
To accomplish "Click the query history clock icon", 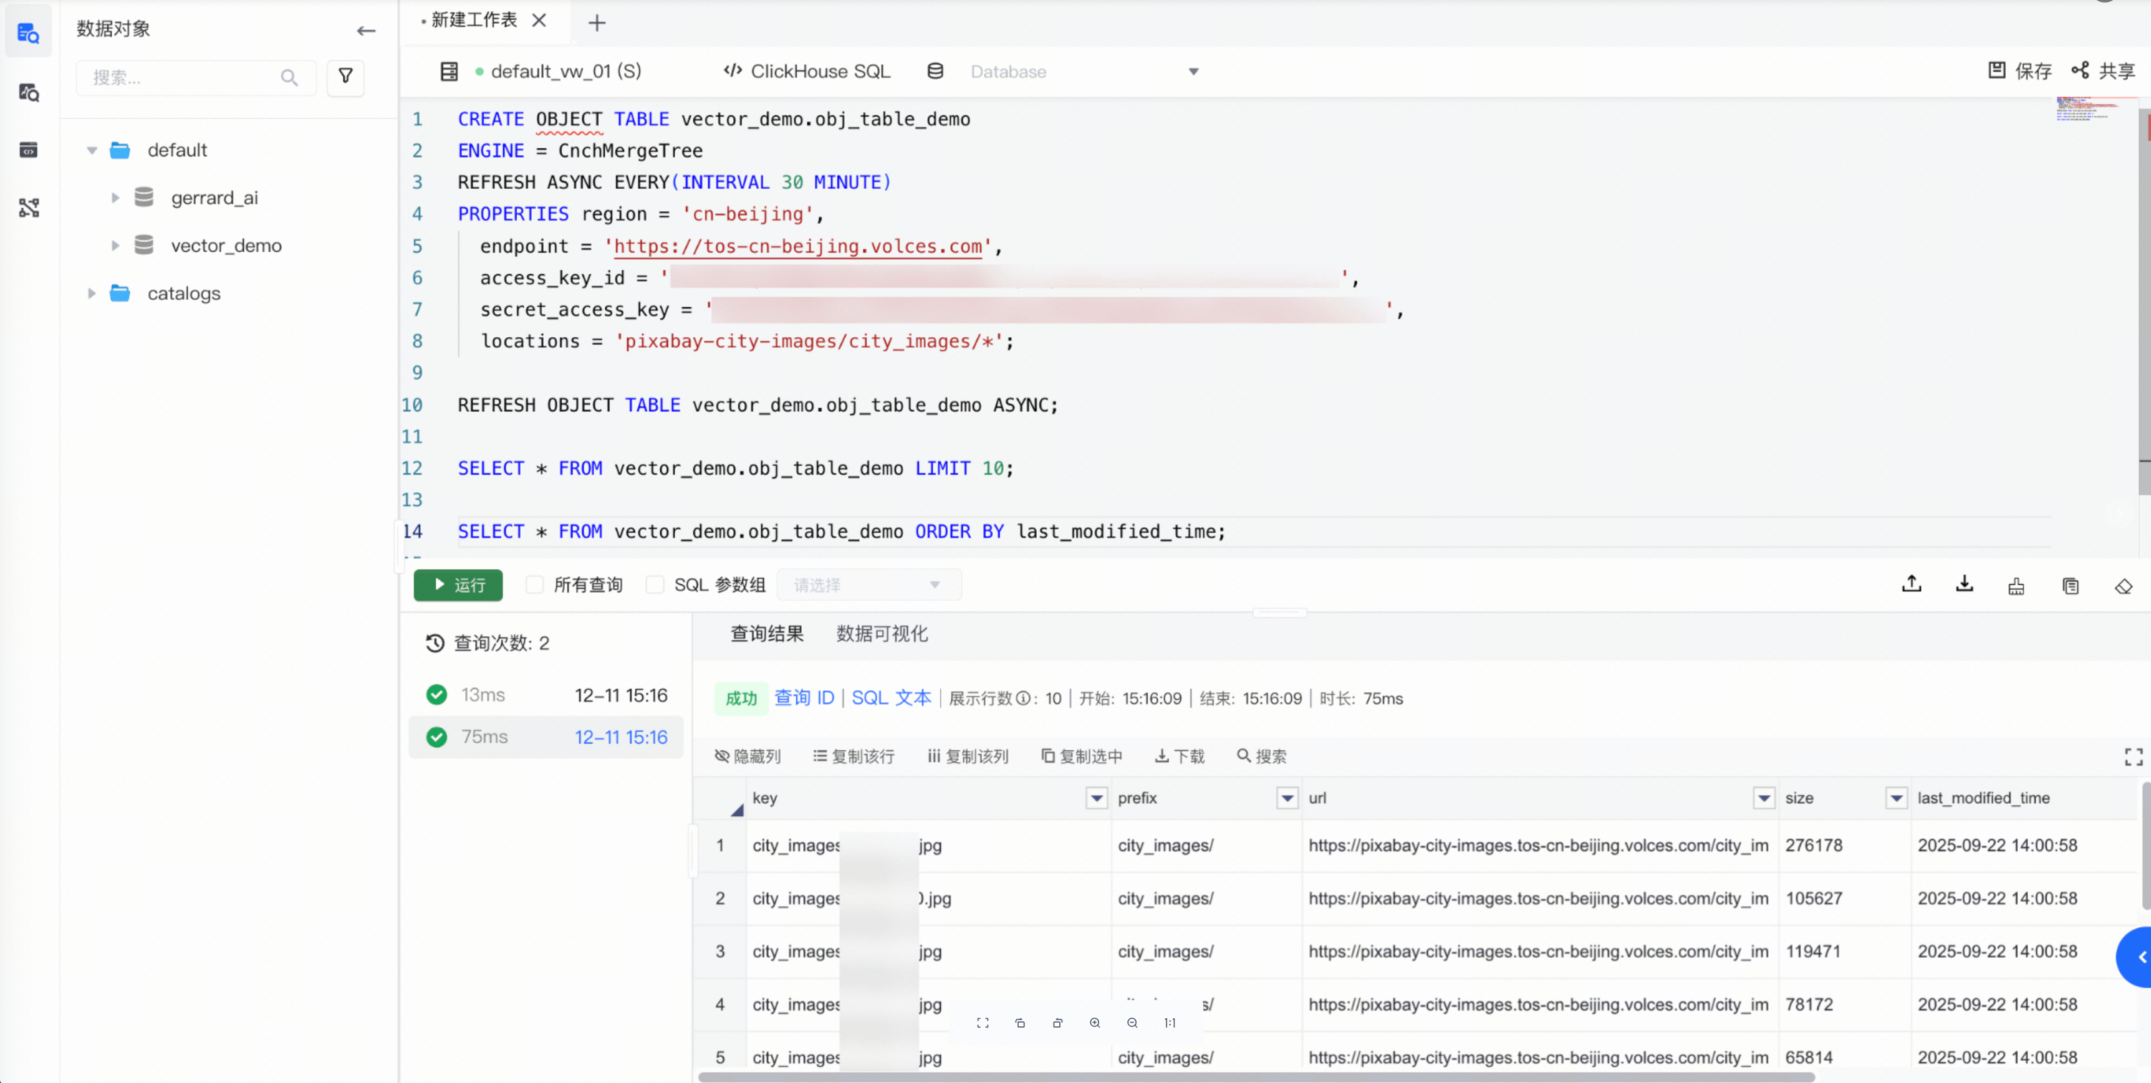I will pos(434,643).
